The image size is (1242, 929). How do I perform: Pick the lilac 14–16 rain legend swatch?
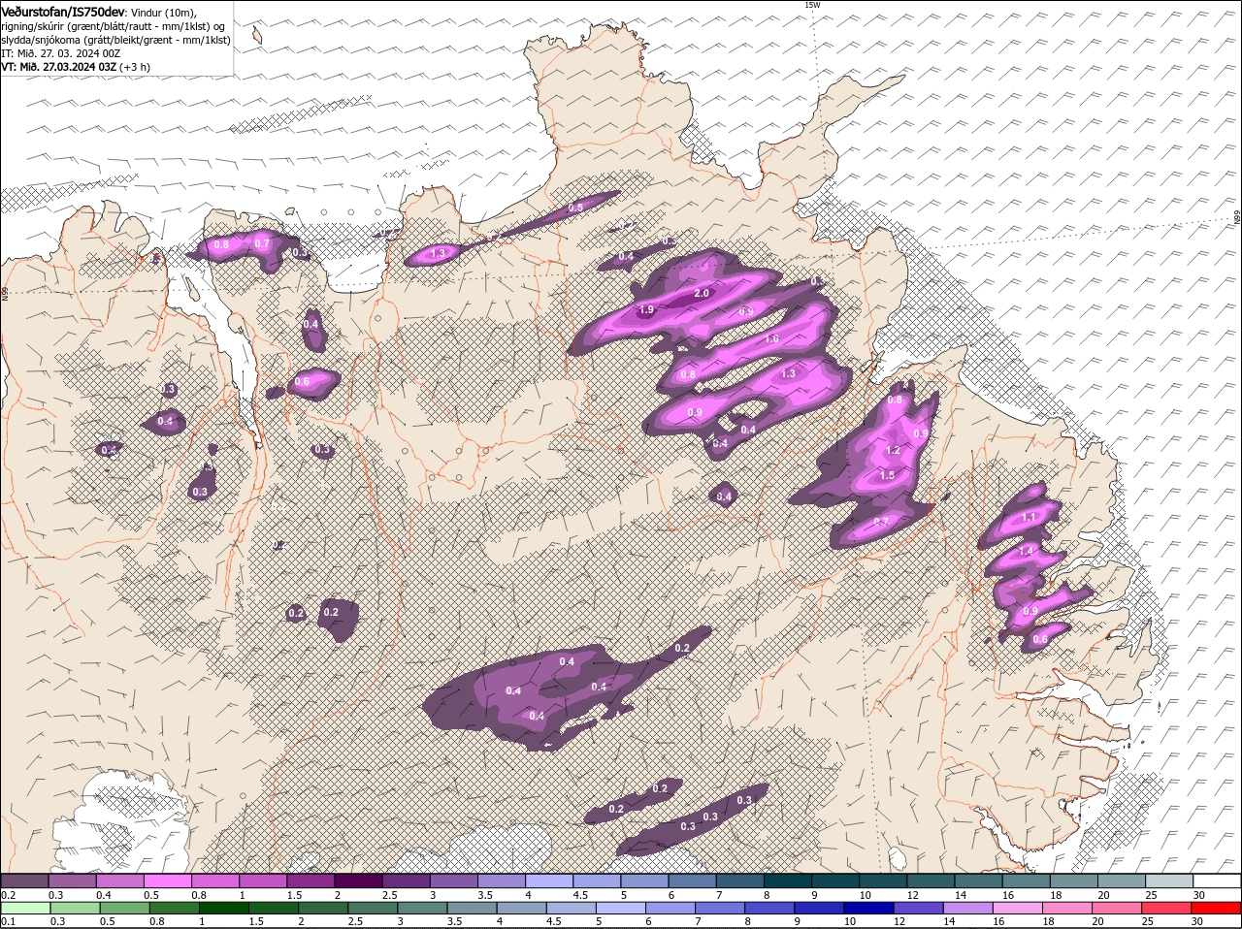click(969, 909)
